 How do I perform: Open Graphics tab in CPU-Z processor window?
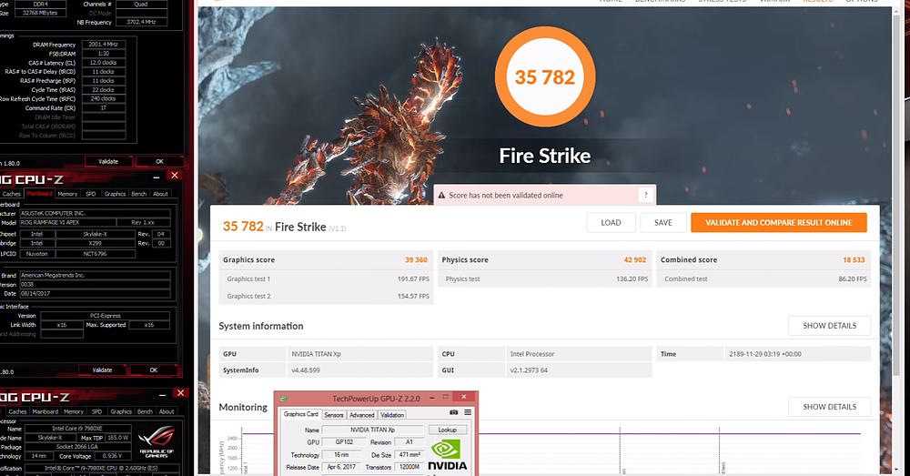[x=121, y=411]
